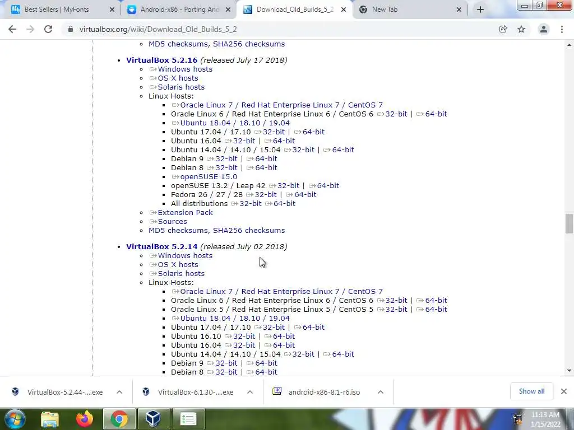Viewport: 574px width, 430px height.
Task: Show all downloads
Action: tap(531, 391)
